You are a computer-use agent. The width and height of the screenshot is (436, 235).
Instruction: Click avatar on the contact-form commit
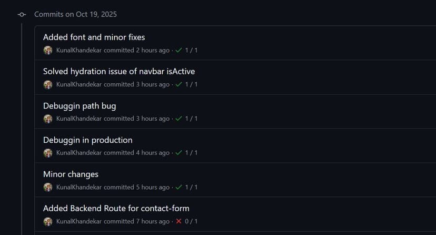pos(48,221)
